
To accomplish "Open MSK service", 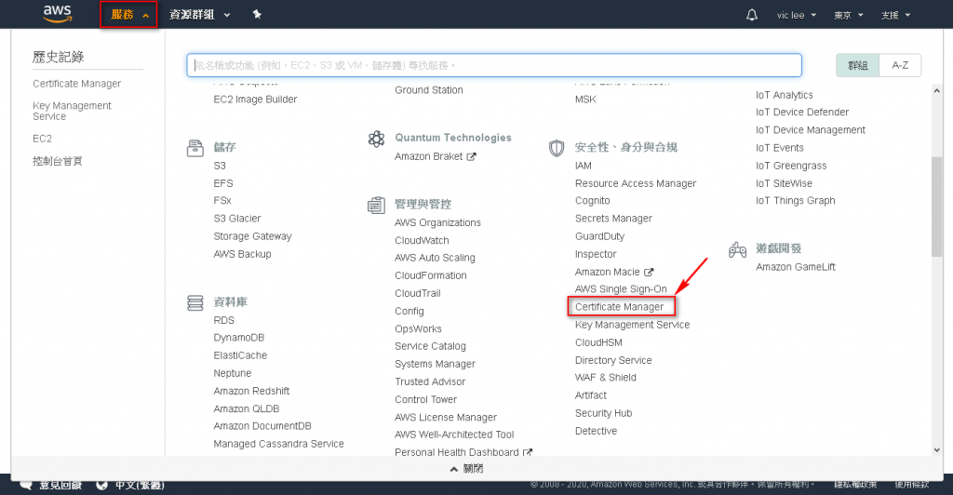I will [585, 99].
